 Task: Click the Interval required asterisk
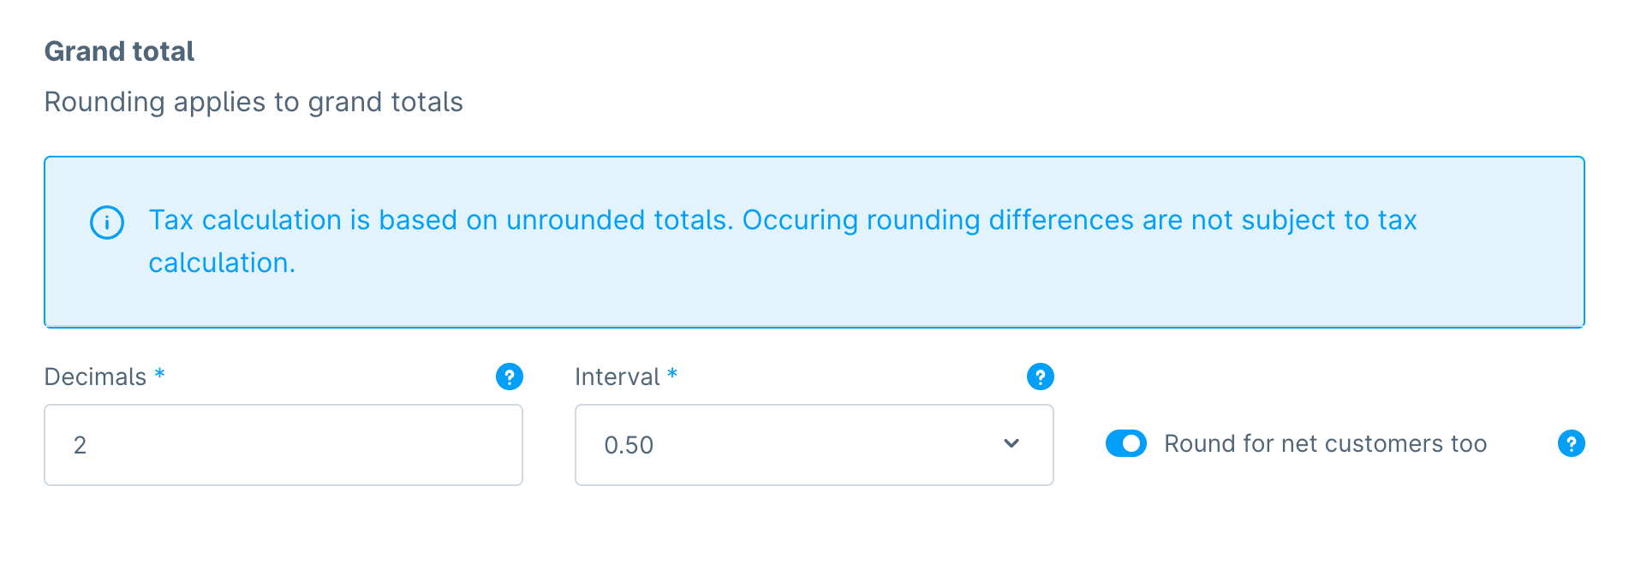click(x=672, y=375)
